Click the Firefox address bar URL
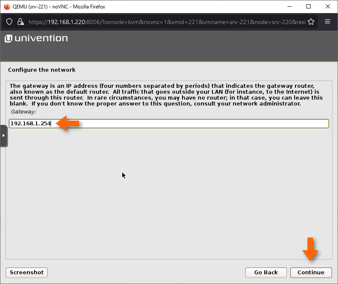Viewport: 338px width, 284px height. [166, 22]
